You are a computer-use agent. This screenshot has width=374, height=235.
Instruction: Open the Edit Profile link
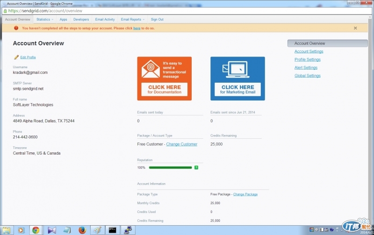[28, 57]
